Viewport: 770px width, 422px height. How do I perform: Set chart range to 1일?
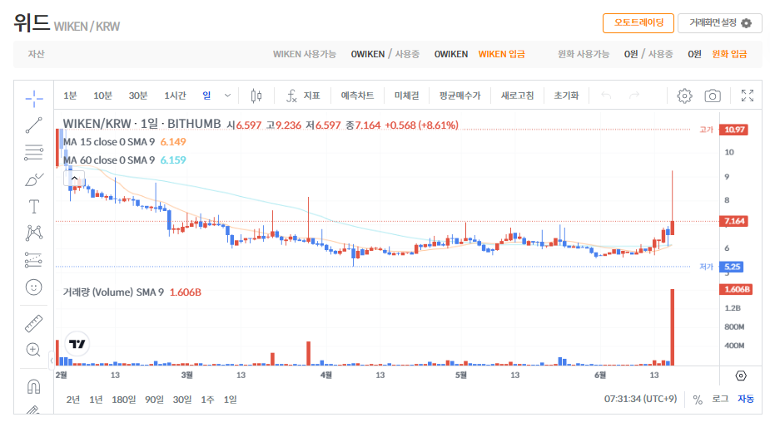230,400
